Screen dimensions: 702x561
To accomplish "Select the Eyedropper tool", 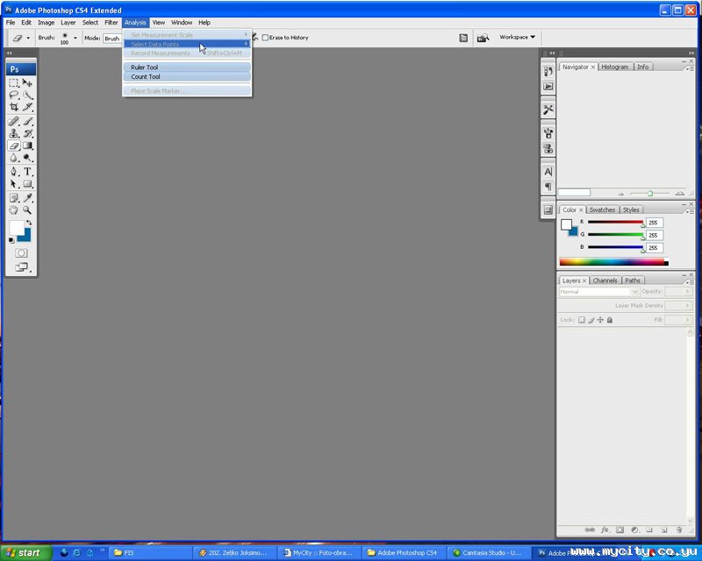I will (x=28, y=198).
